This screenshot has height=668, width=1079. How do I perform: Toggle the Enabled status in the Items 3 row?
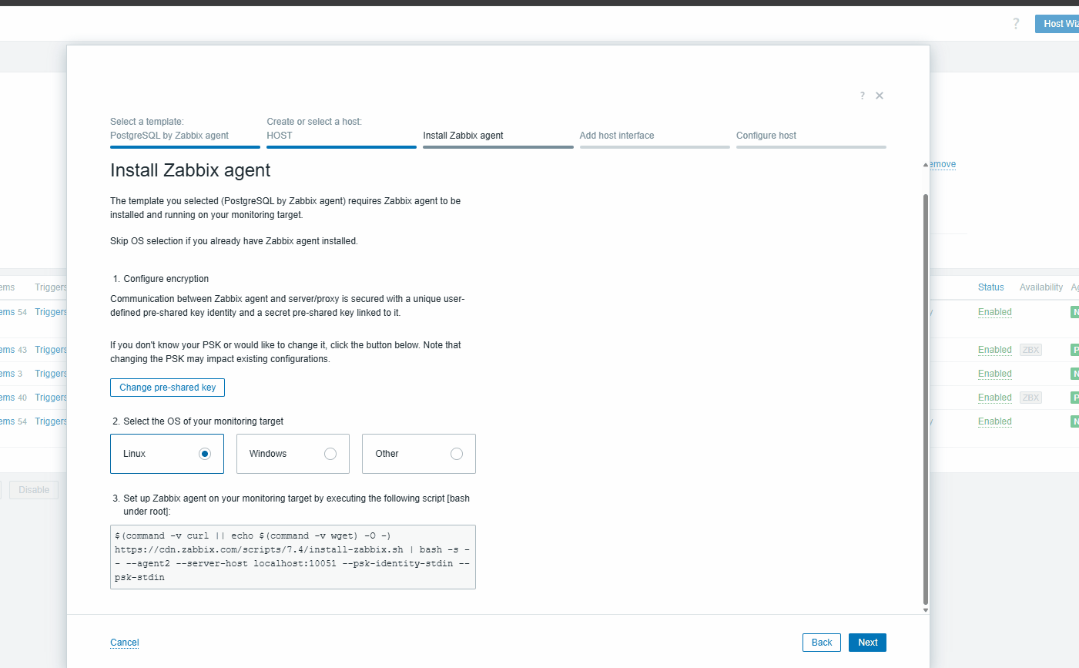click(x=995, y=374)
